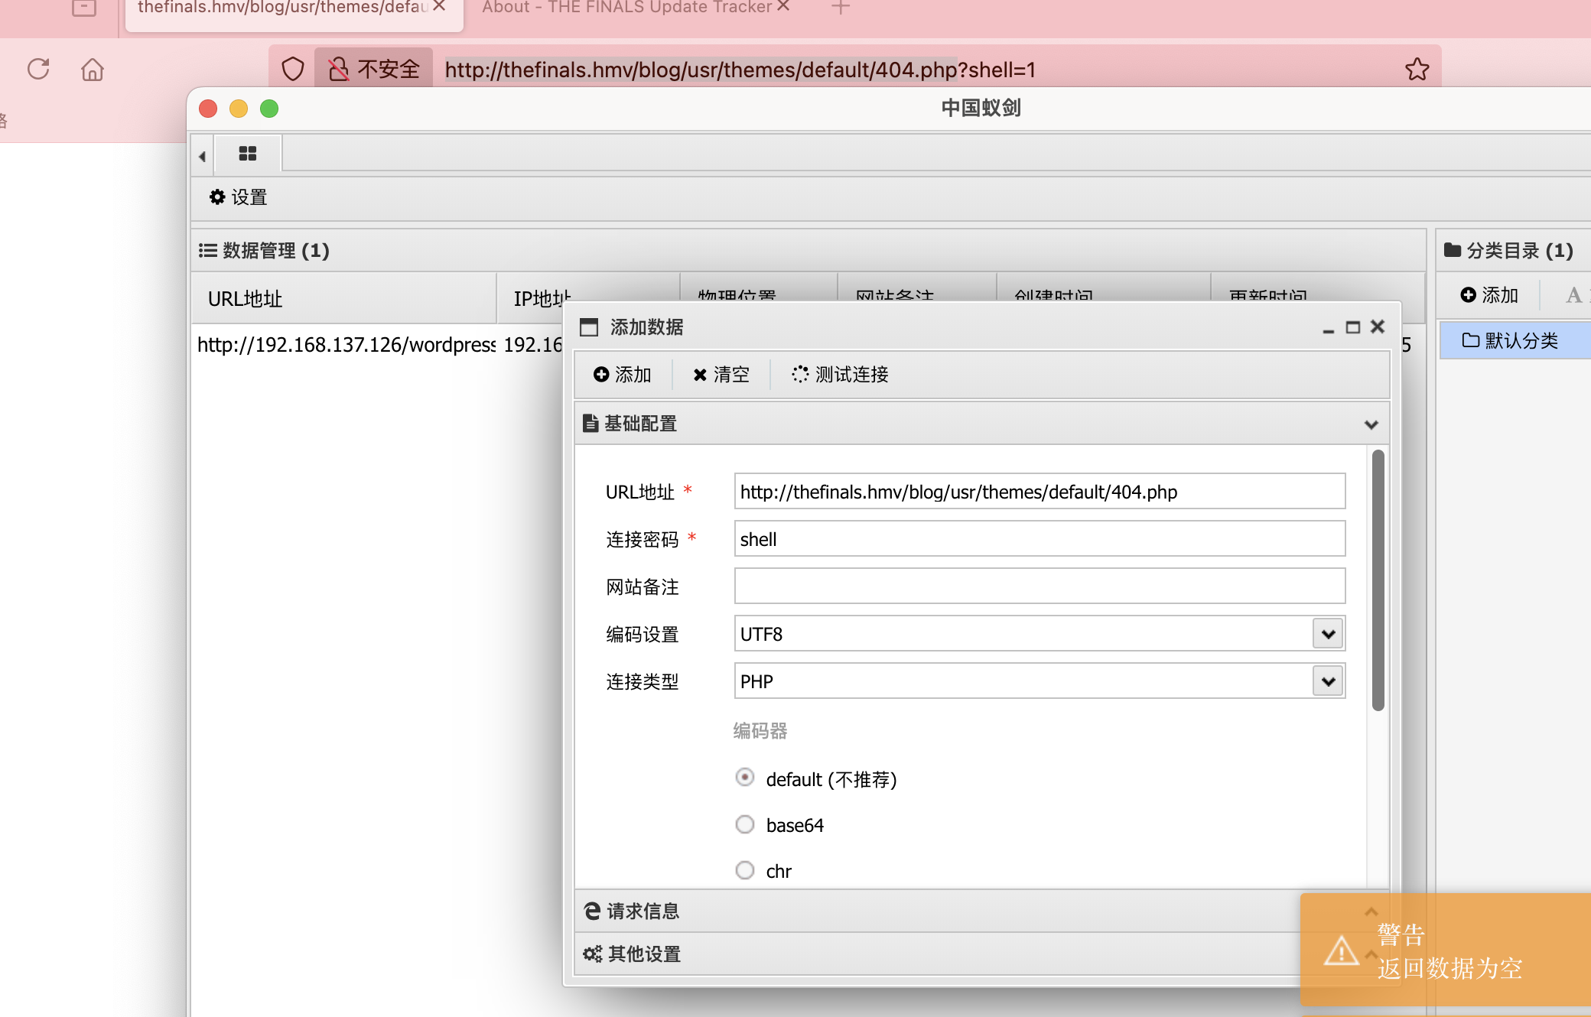Viewport: 1591px width, 1017px height.
Task: Click the dialog vertical scrollbar
Action: 1378,580
